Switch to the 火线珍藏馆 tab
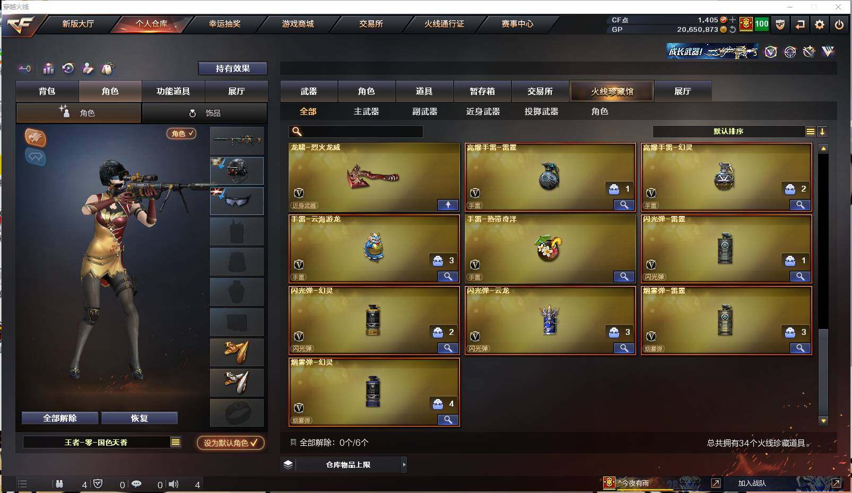 pyautogui.click(x=612, y=91)
